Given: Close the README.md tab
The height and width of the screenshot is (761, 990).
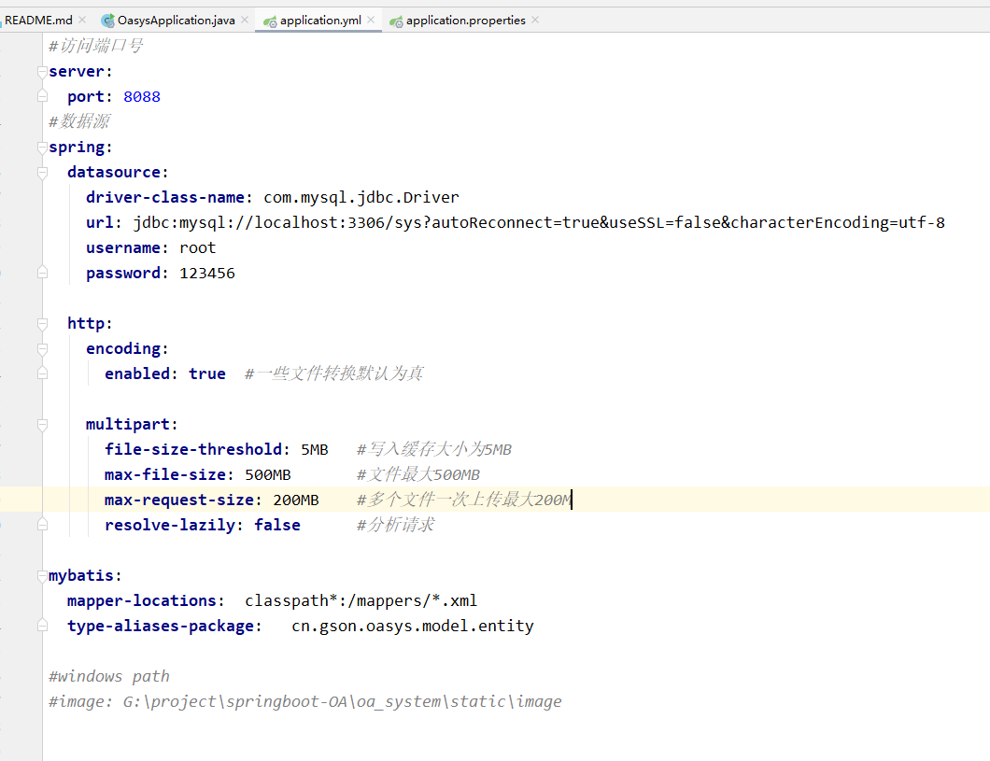Looking at the screenshot, I should (x=82, y=21).
